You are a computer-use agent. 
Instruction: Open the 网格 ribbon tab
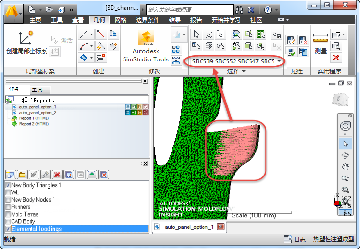(x=121, y=20)
